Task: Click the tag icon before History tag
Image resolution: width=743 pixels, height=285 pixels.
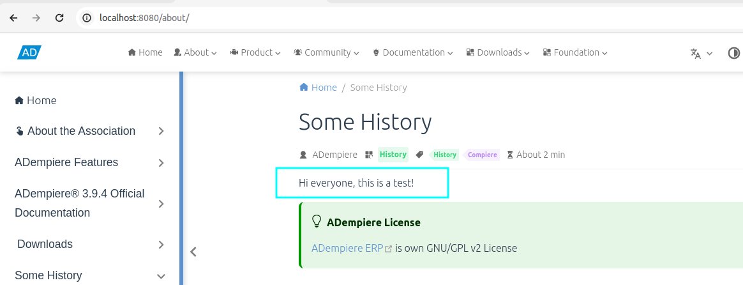Action: 419,155
